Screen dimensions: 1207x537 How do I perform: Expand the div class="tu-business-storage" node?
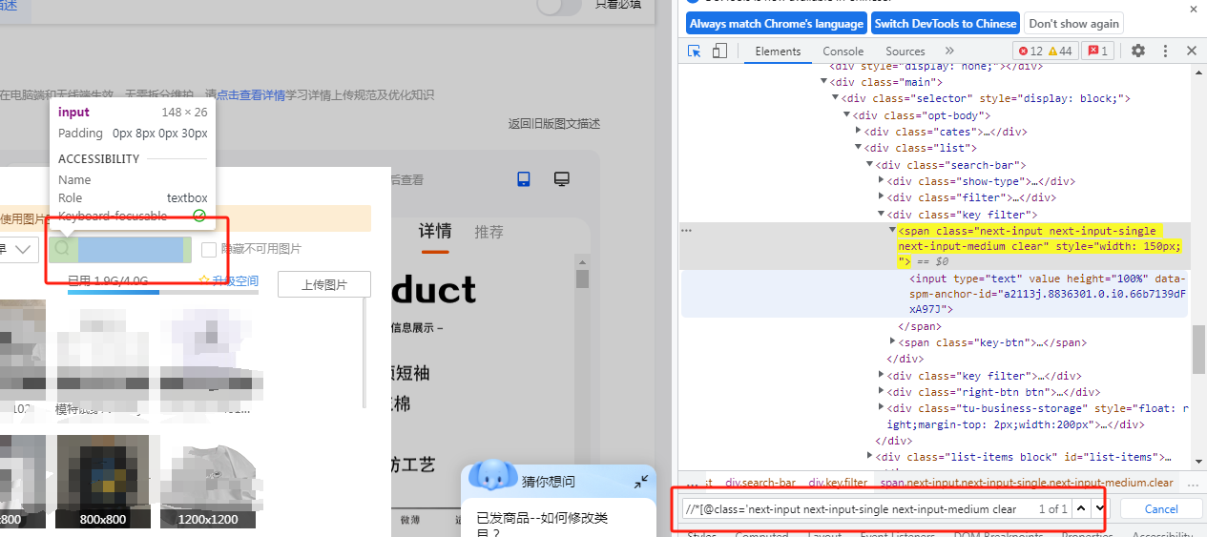click(x=881, y=408)
